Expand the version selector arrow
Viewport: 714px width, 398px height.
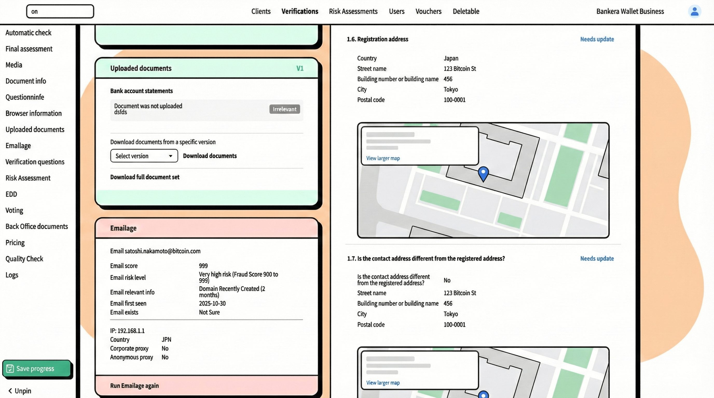pyautogui.click(x=170, y=156)
